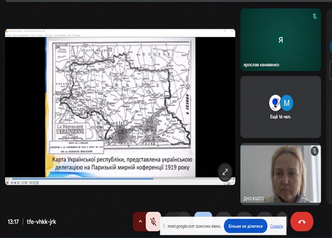Screen dimensions: 332x238
Task: Select ярослав канавенко's participant tile
Action: tap(280, 40)
